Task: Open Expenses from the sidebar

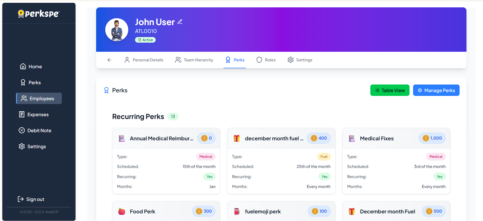Action: pyautogui.click(x=34, y=114)
